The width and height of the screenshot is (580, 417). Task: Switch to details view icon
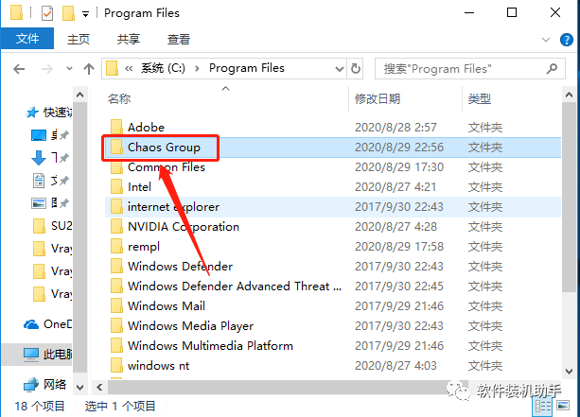coord(543,407)
